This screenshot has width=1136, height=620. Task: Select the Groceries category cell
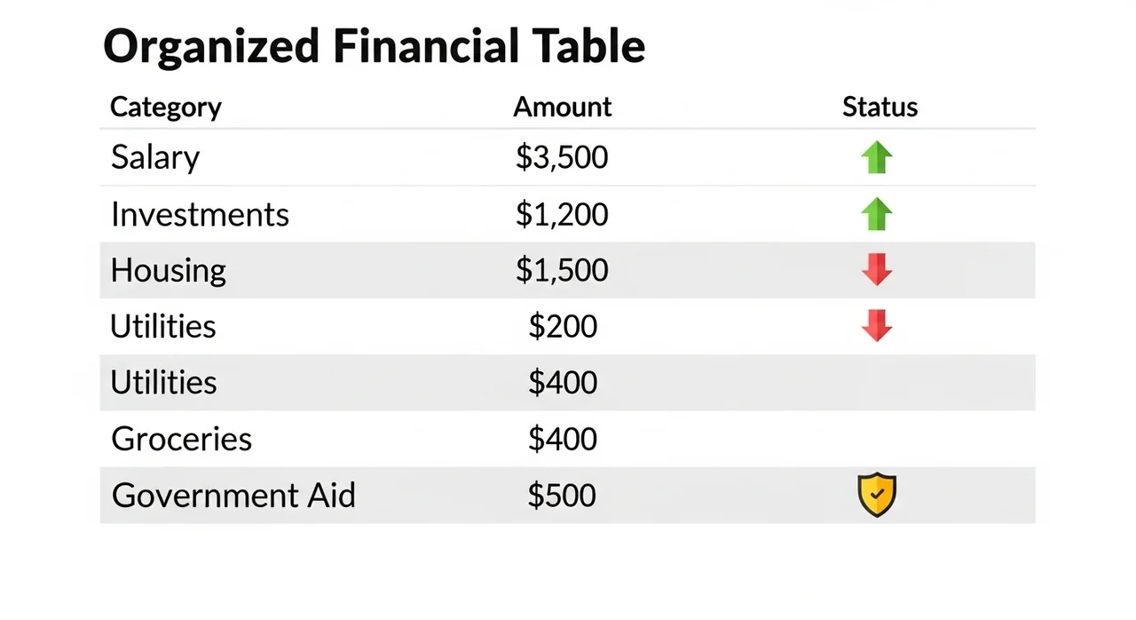coord(181,439)
